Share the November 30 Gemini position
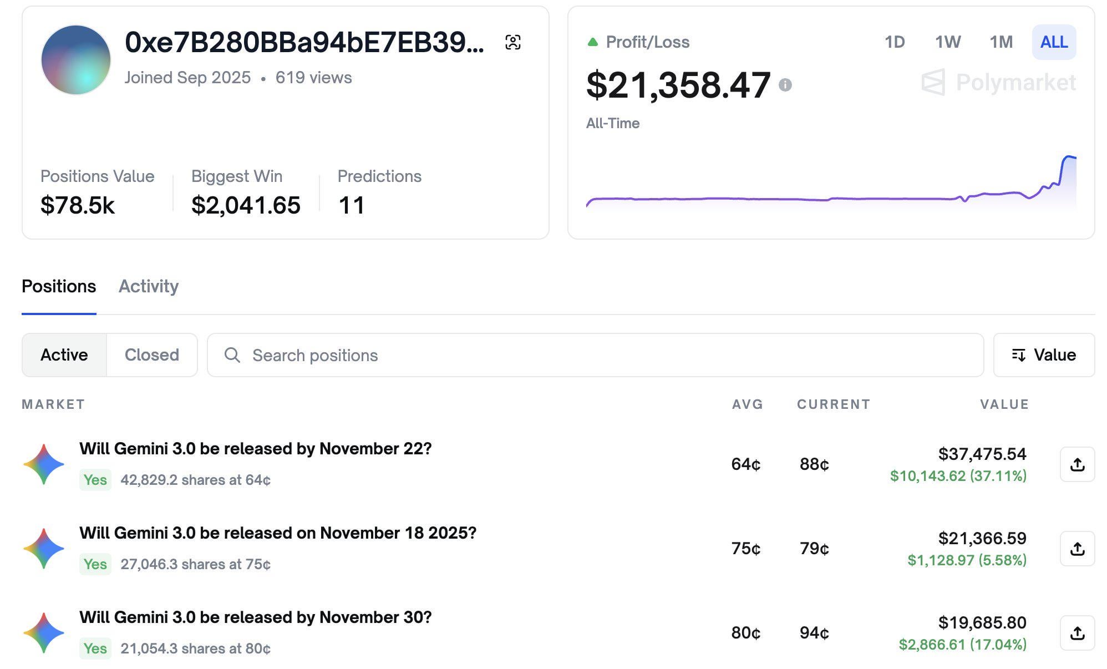The image size is (1107, 669). [x=1077, y=633]
